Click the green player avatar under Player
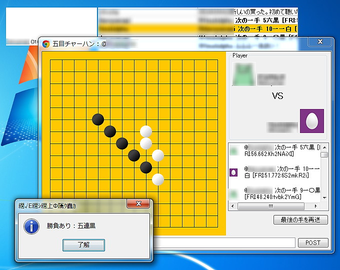Viewport: 340px width, 270px height. pyautogui.click(x=244, y=74)
